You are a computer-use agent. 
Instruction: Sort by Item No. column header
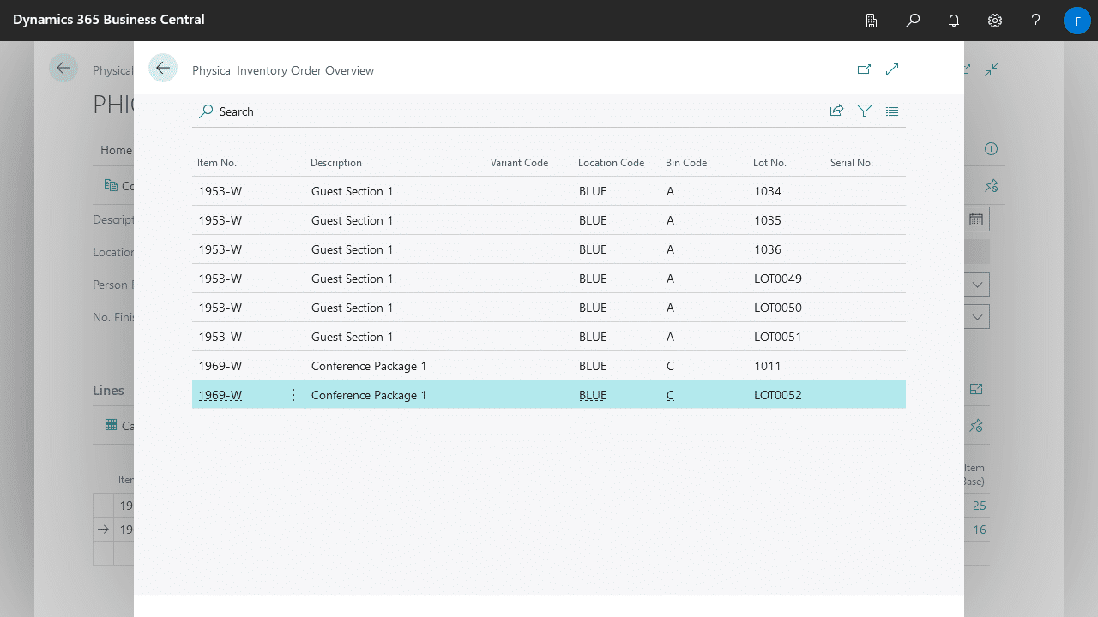pyautogui.click(x=217, y=163)
